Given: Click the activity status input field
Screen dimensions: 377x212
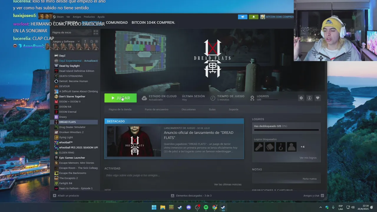Looking at the screenshot, I should point(174,175).
